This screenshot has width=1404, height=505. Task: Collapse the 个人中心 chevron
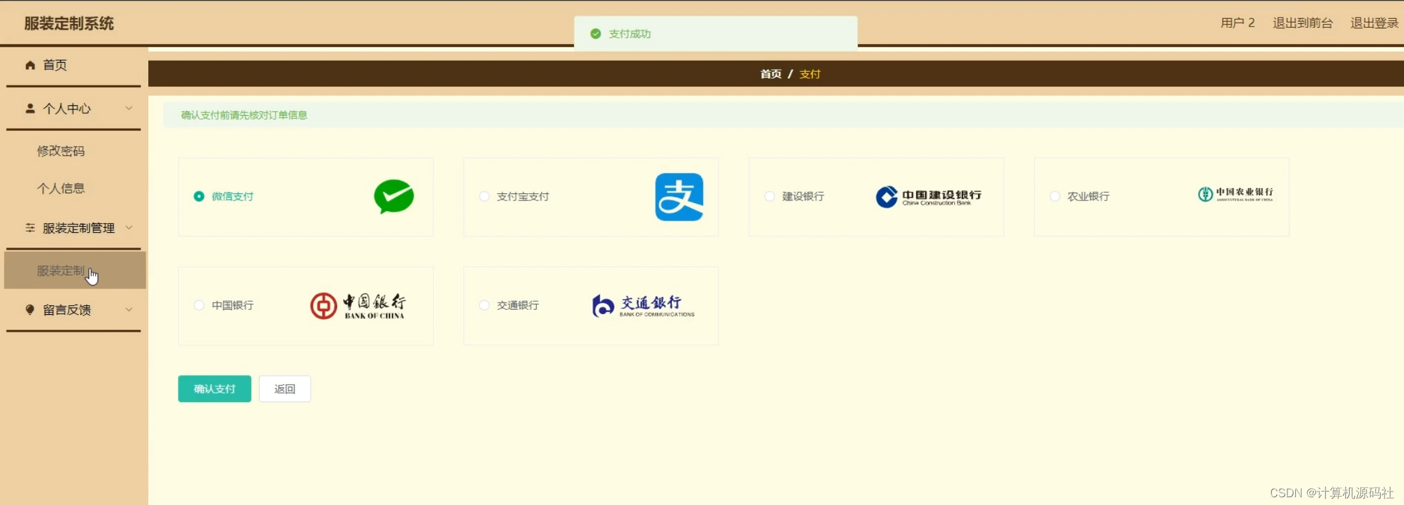(129, 108)
